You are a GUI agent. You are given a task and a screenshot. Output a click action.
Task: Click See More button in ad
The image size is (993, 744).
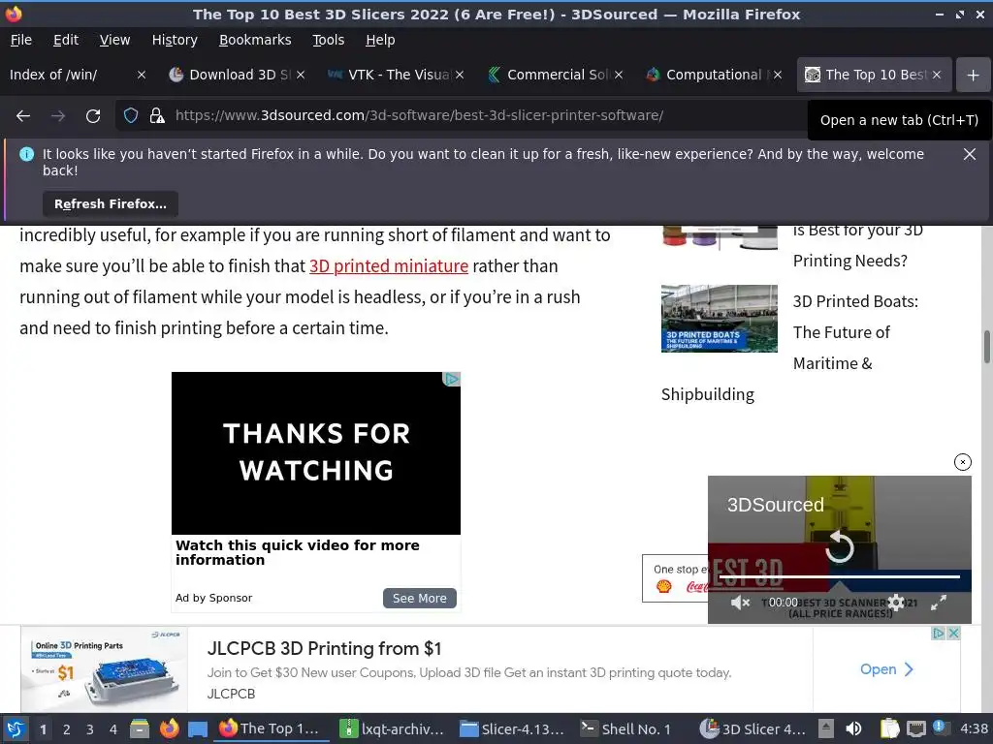coord(419,599)
